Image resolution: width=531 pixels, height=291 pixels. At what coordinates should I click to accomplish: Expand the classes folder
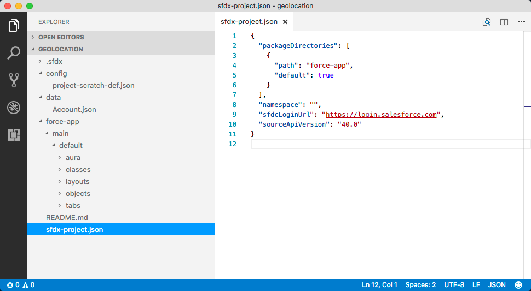60,169
